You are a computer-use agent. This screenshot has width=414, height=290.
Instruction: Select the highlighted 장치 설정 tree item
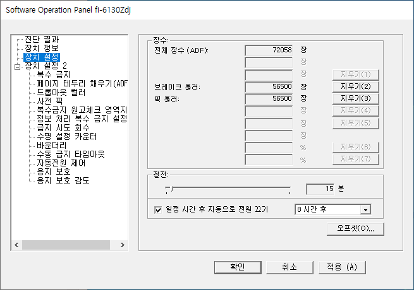[x=42, y=57]
